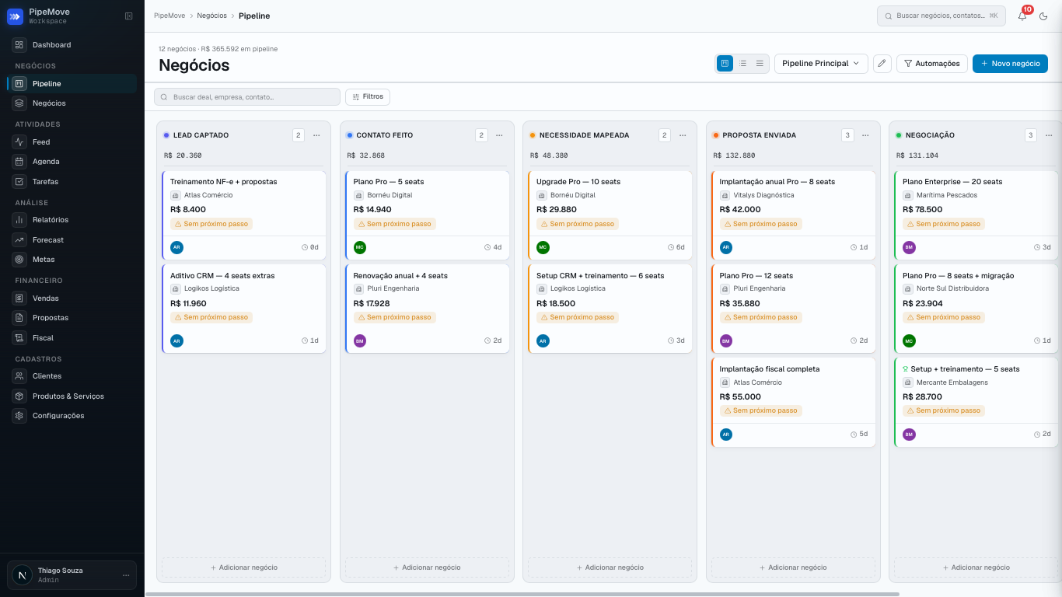Image resolution: width=1062 pixels, height=597 pixels.
Task: Click the Clientes people icon
Action: click(x=19, y=376)
